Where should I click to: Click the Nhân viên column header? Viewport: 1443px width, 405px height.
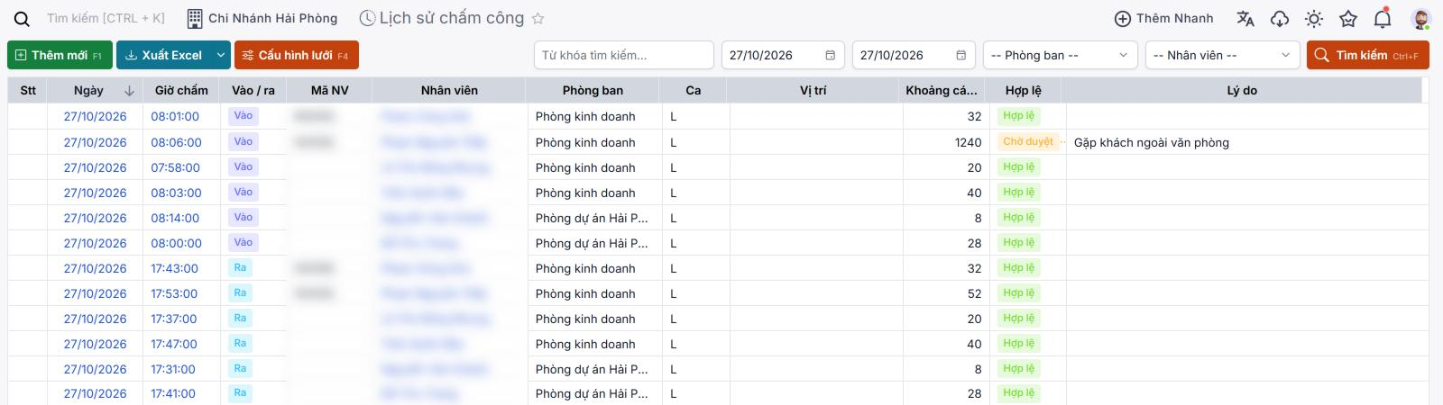pyautogui.click(x=449, y=90)
